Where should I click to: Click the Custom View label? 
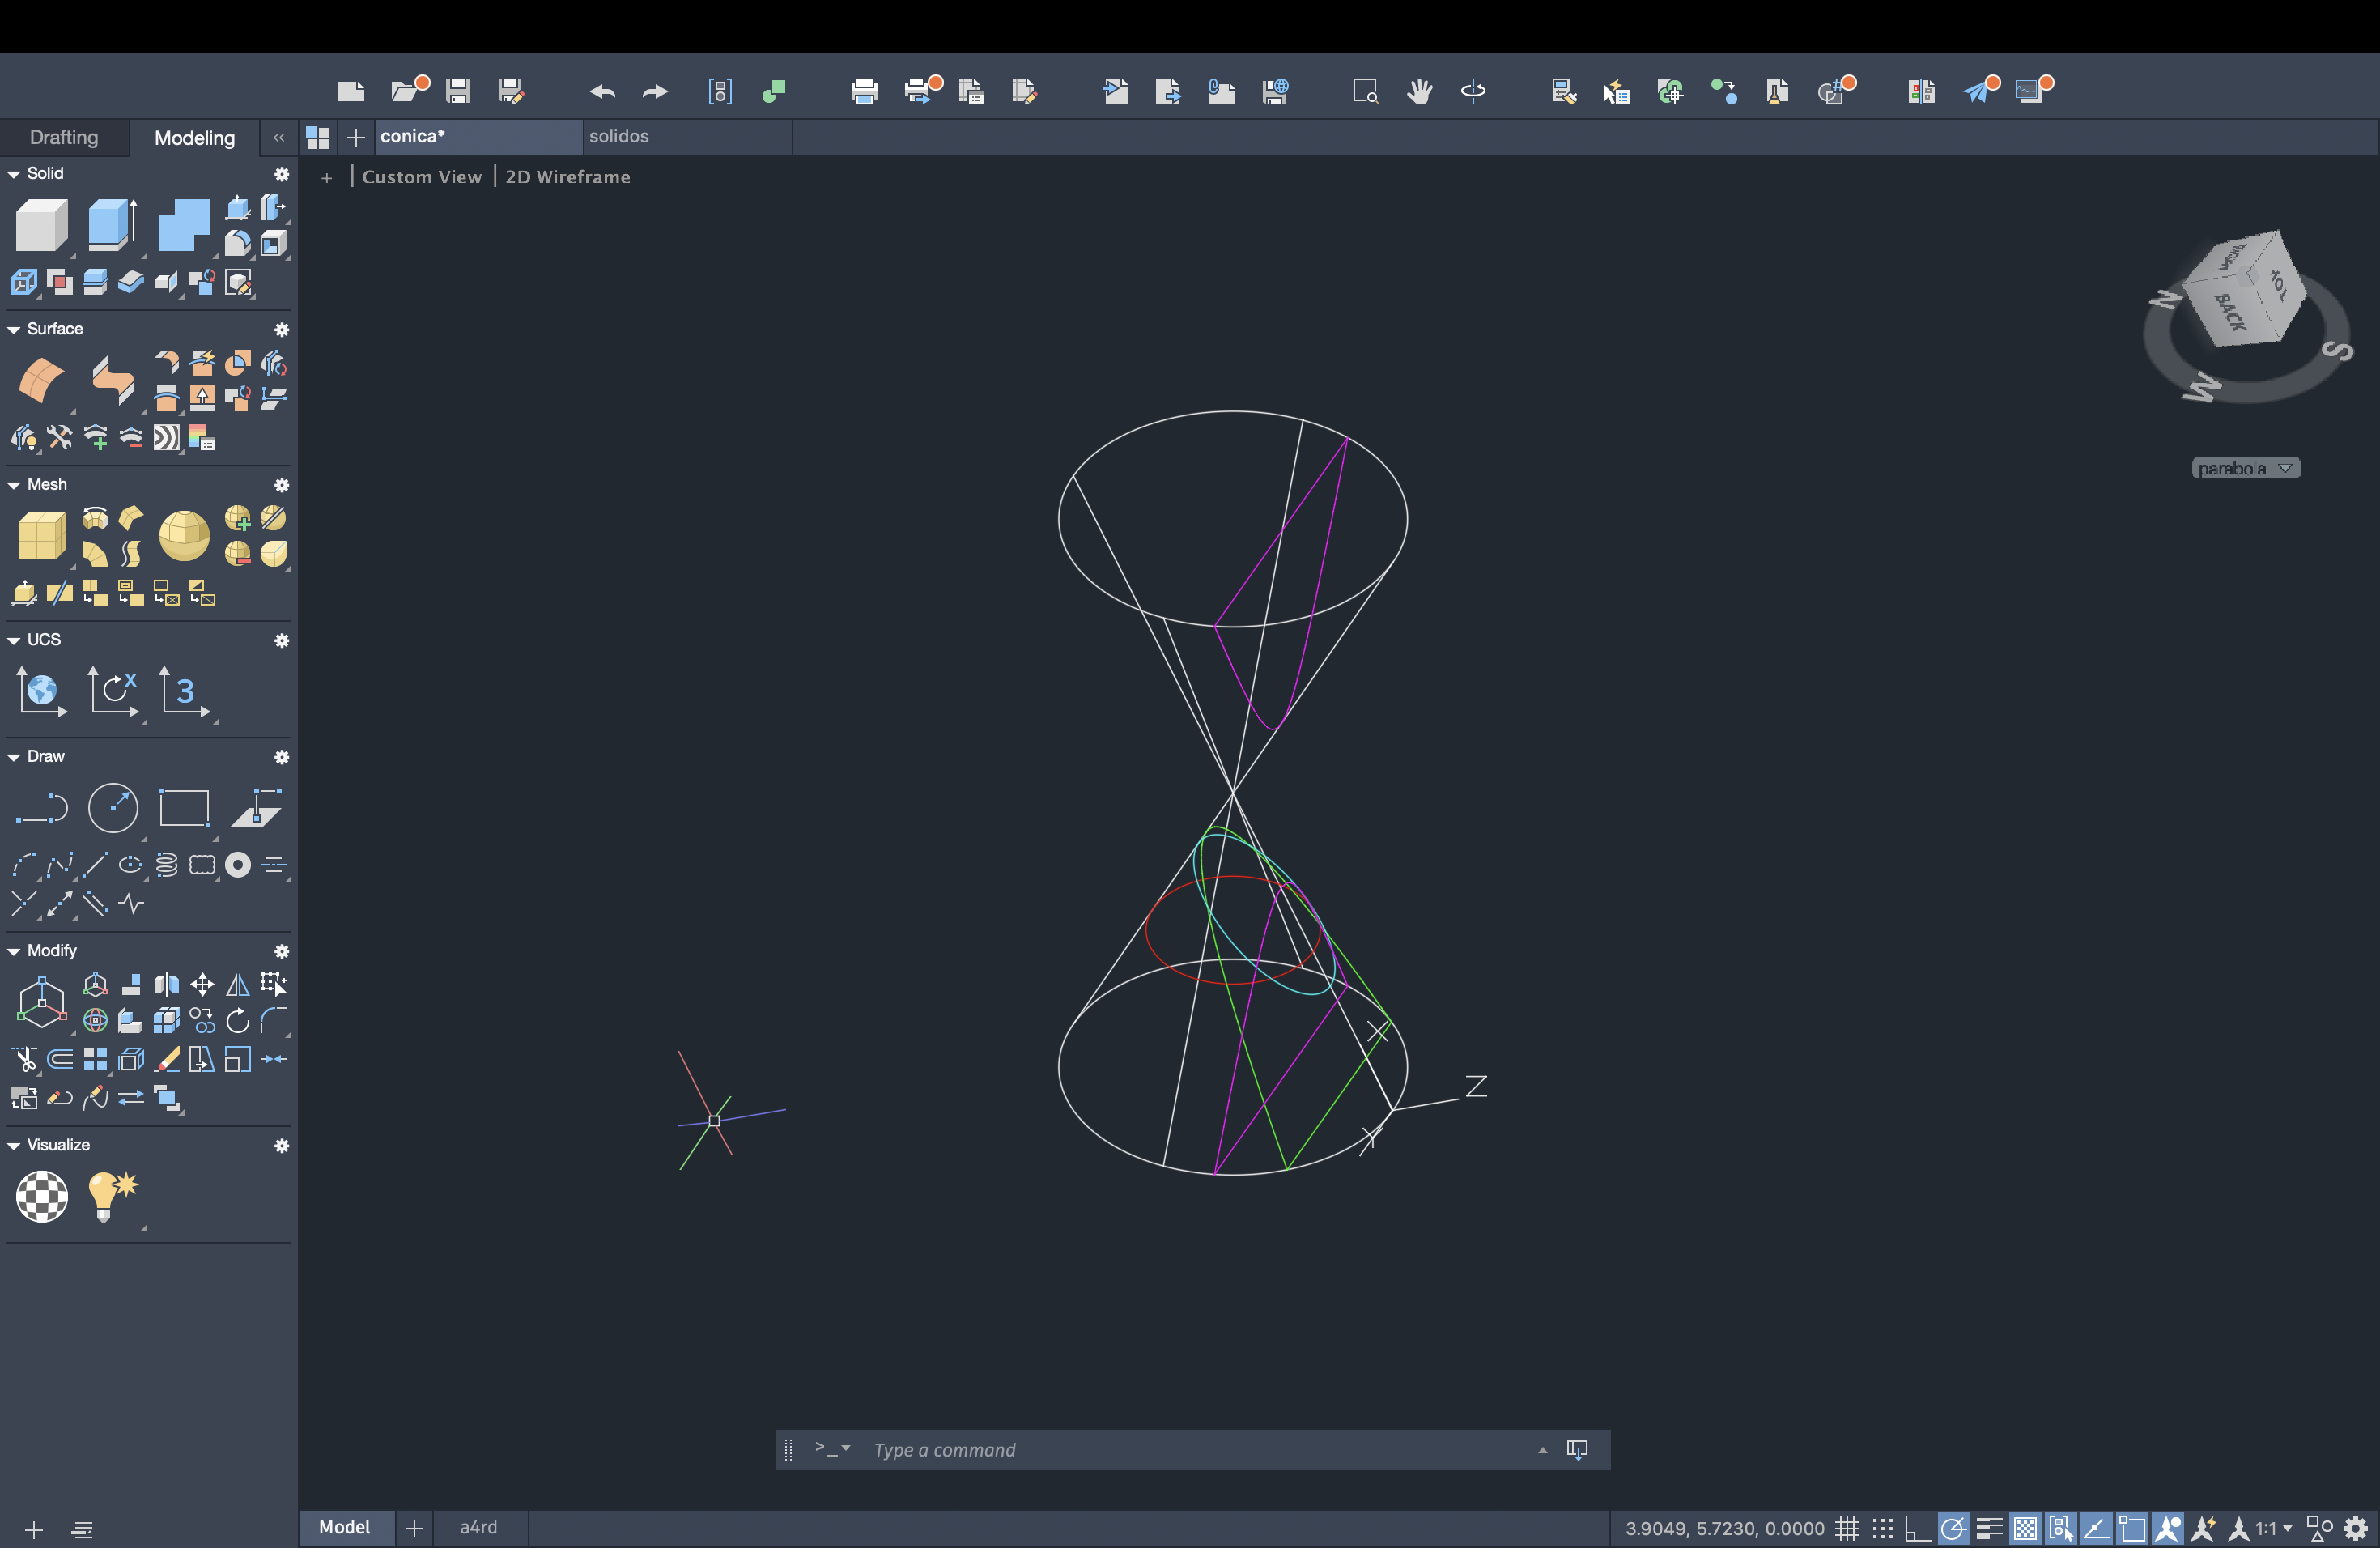click(x=421, y=177)
